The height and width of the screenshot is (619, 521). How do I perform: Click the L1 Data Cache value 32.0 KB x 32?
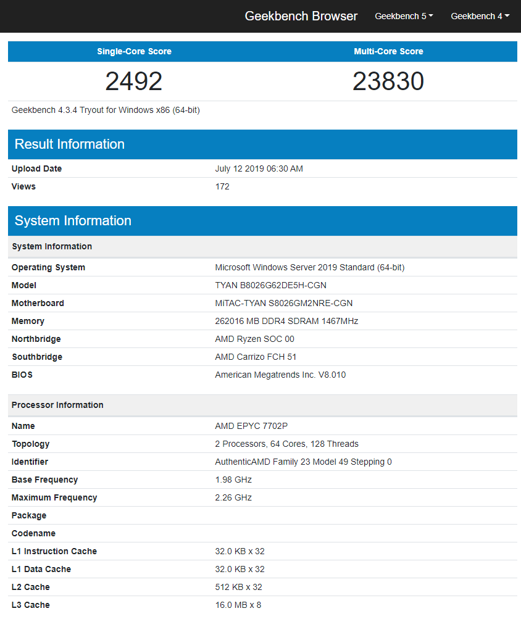coord(240,569)
